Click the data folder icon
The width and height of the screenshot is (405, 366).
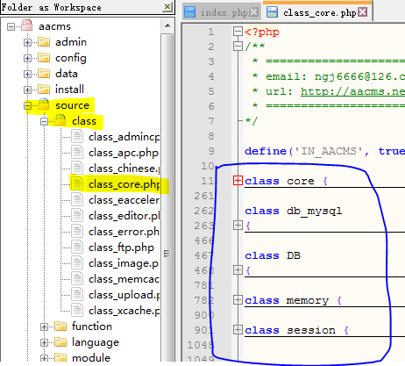point(44,74)
